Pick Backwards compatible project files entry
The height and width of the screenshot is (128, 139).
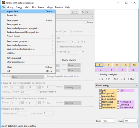pyautogui.click(x=28, y=32)
